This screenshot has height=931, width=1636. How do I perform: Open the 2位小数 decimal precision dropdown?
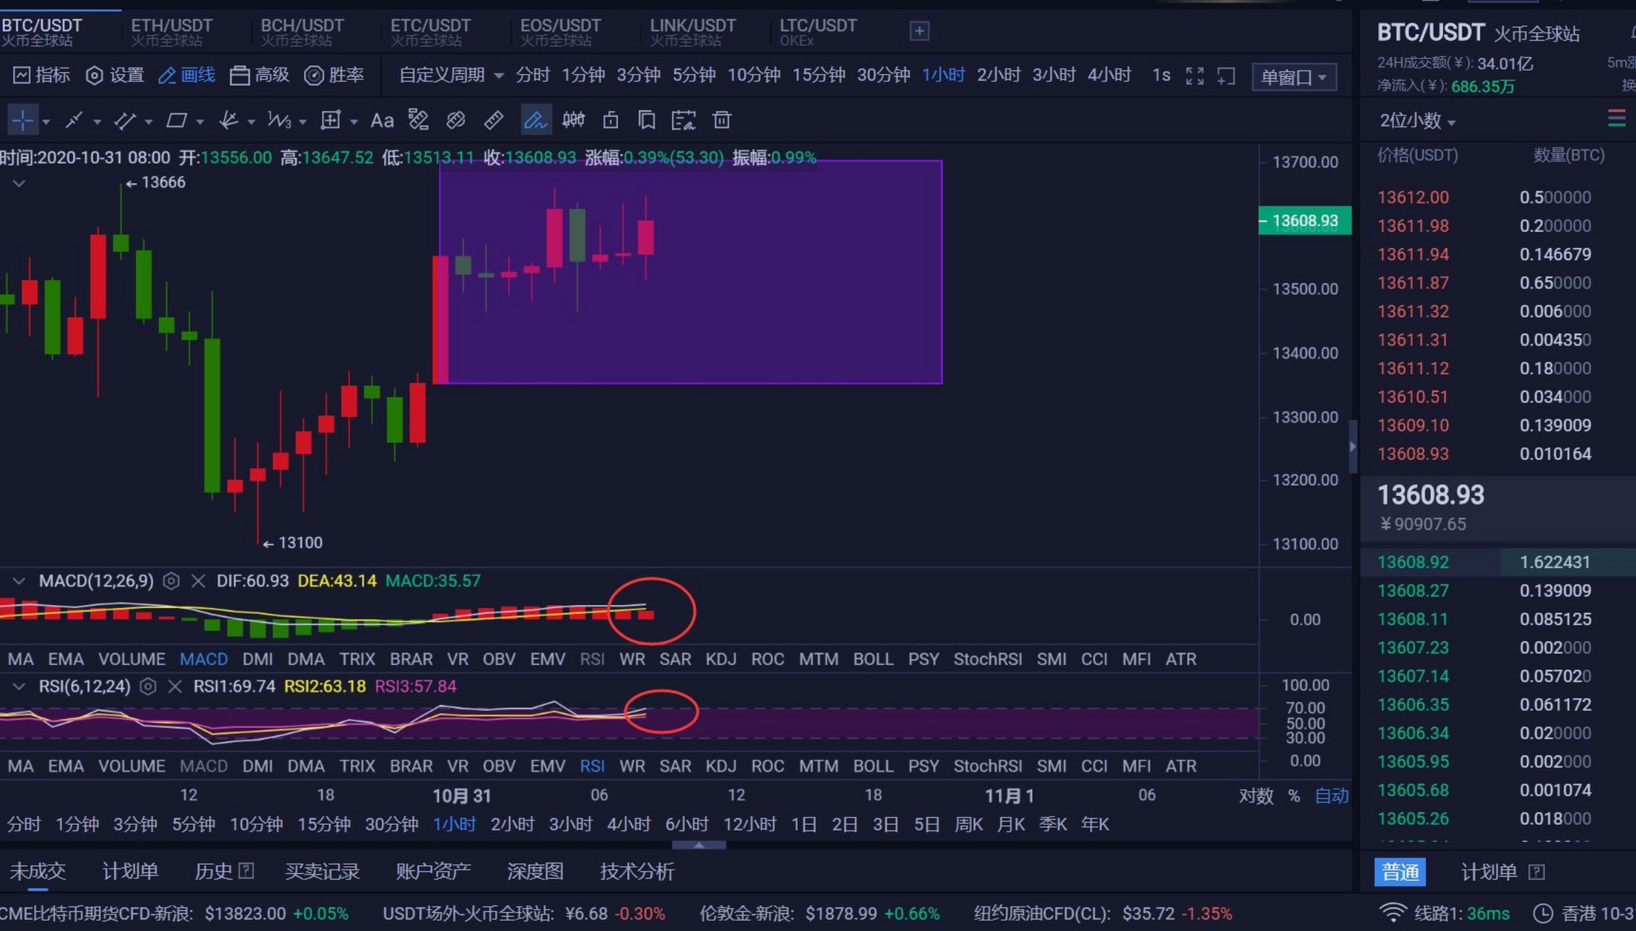coord(1417,121)
